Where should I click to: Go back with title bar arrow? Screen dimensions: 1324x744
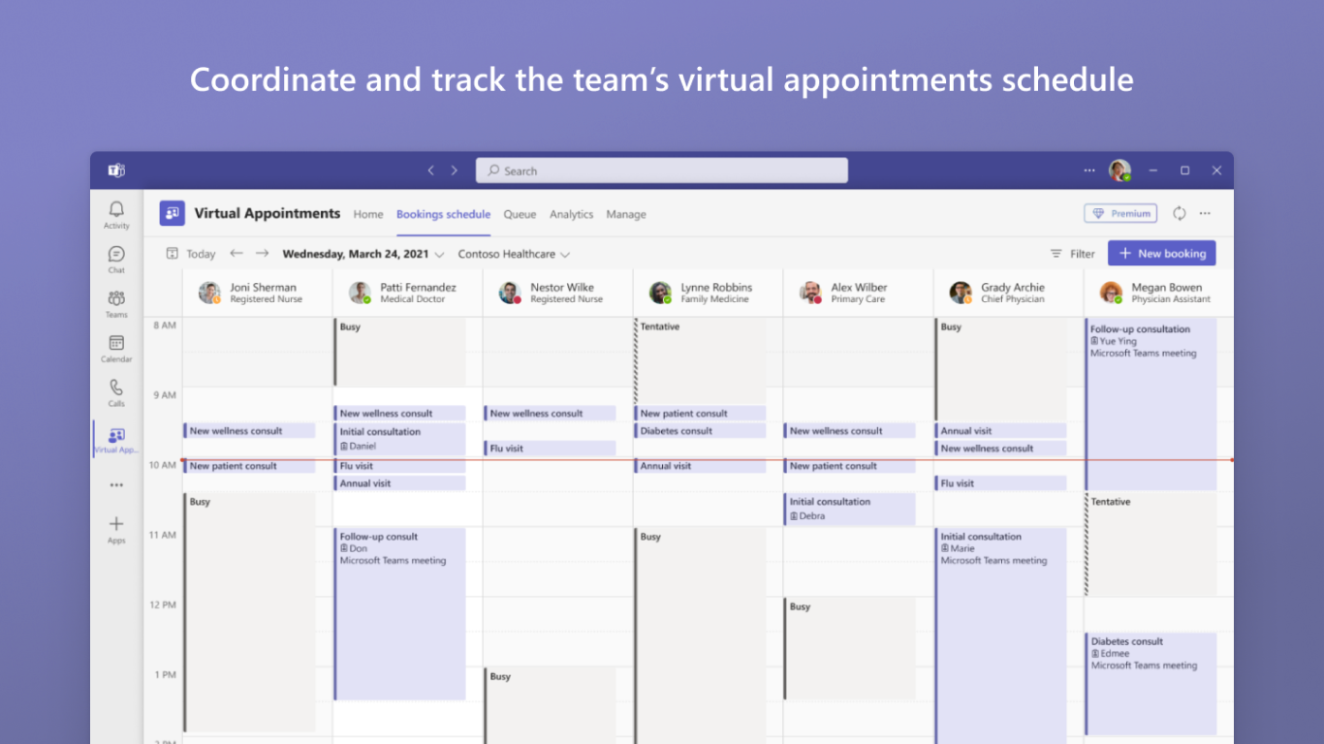click(431, 170)
